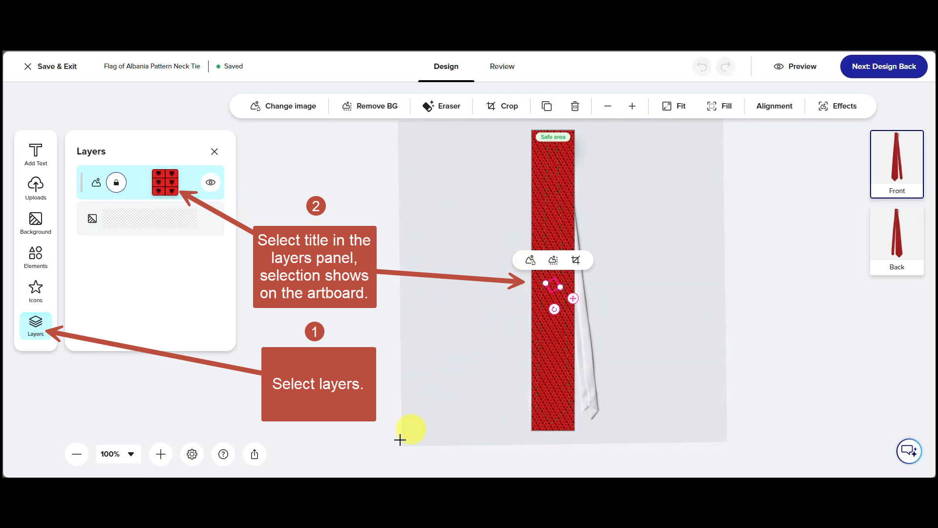Enlarge image with toolbar plus button

632,106
